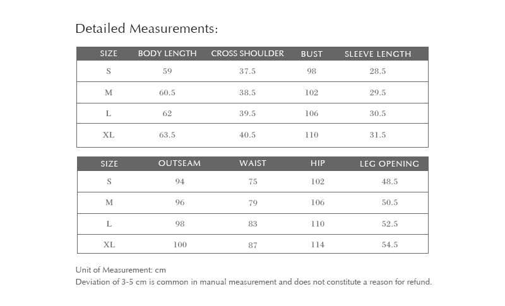Click the WAIST column header
Image resolution: width=505 pixels, height=306 pixels.
[x=252, y=163]
